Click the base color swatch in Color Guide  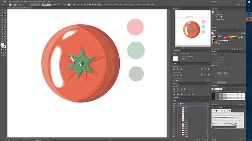(x=213, y=89)
